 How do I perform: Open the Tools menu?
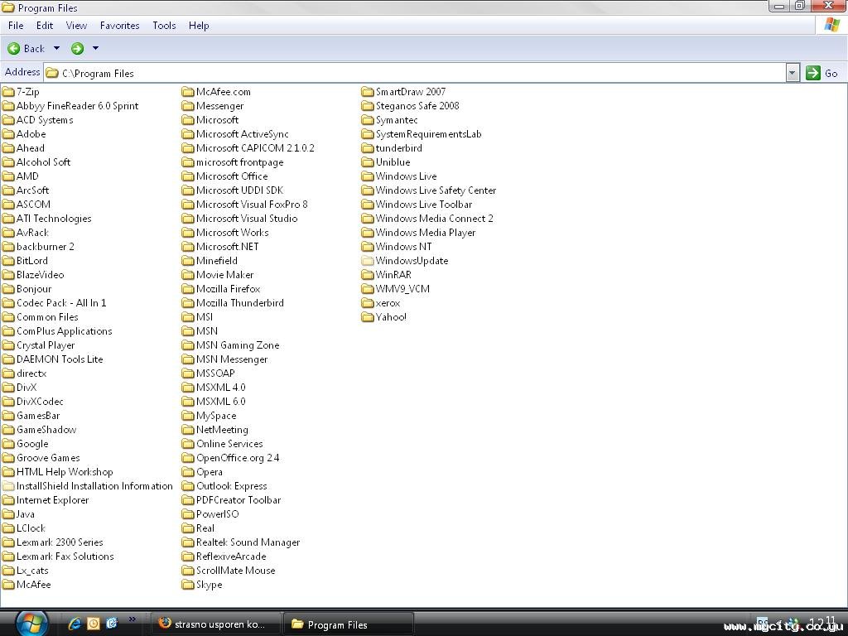(x=164, y=26)
